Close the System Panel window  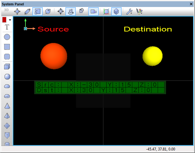coord(191,4)
